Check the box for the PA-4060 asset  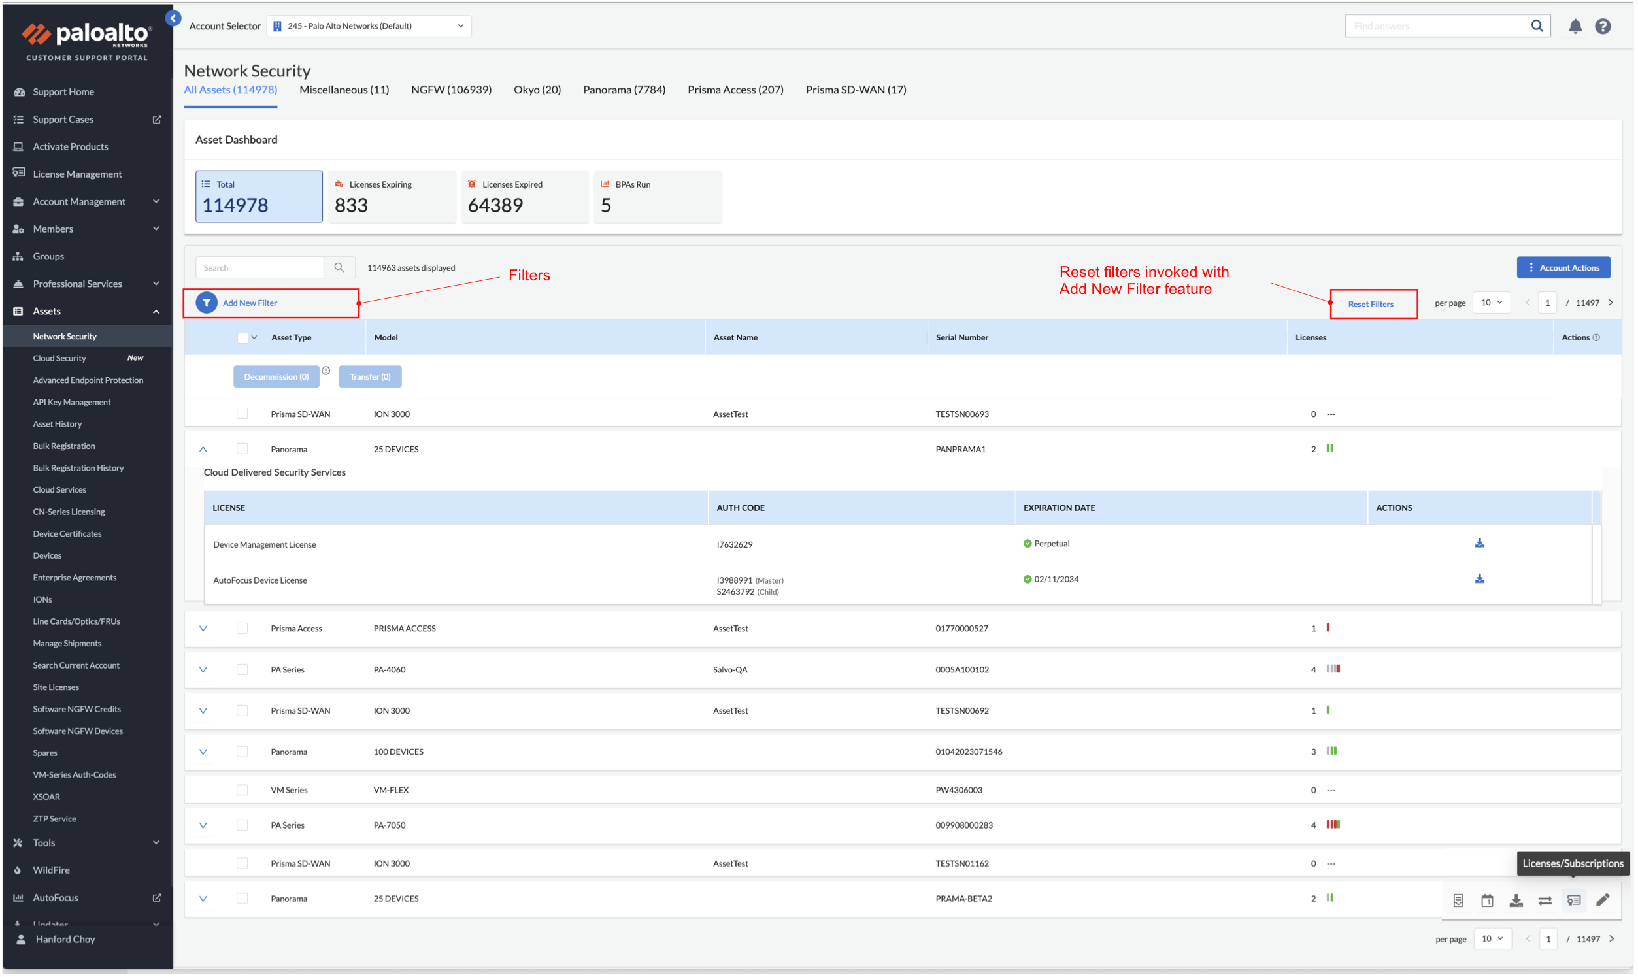pos(242,669)
